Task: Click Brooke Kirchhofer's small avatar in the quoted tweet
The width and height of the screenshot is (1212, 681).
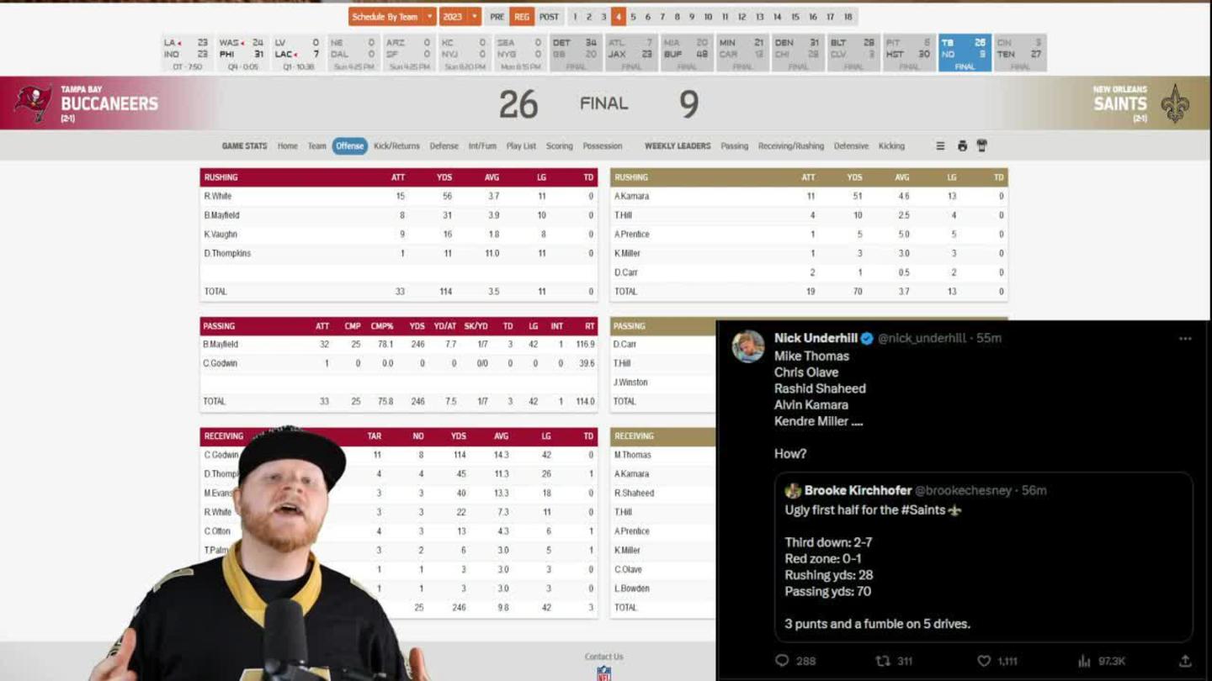Action: click(792, 490)
